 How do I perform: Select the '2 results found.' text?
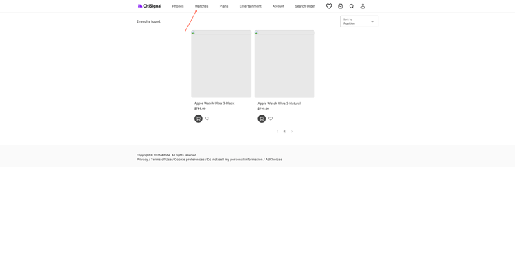point(149,21)
